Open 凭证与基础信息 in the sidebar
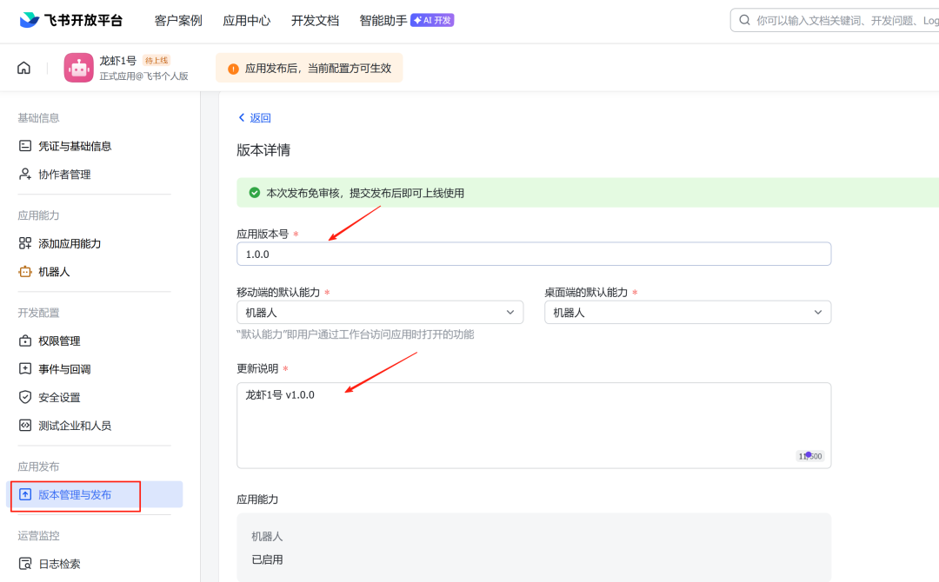The width and height of the screenshot is (939, 582). tap(75, 146)
